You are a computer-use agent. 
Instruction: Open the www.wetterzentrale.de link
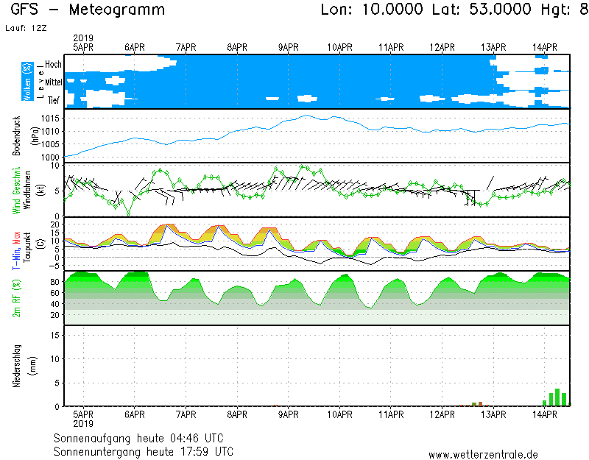483,455
